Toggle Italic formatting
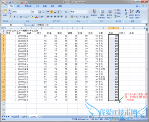Viewport: 149px width, 122px height. pyautogui.click(x=18, y=17)
